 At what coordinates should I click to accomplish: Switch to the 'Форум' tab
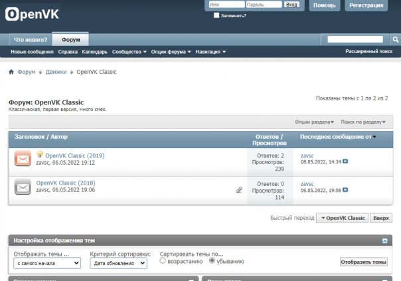click(x=70, y=39)
